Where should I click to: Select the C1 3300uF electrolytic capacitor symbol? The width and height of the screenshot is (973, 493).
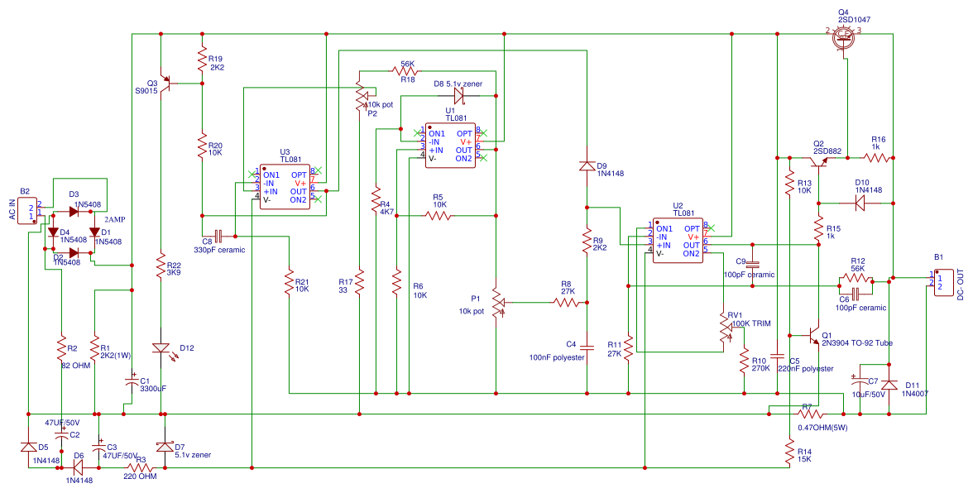[x=132, y=381]
